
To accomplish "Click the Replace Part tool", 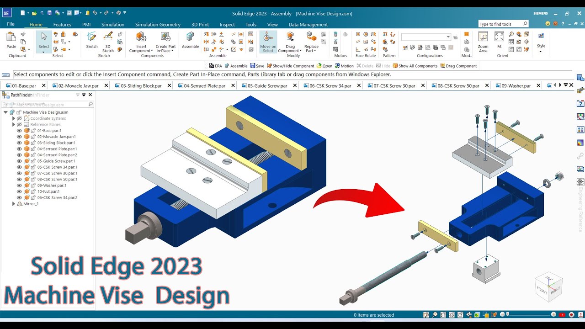I will pyautogui.click(x=311, y=42).
